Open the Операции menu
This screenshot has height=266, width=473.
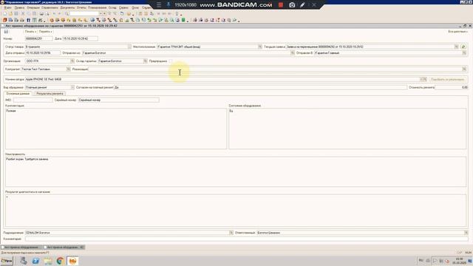coord(33,7)
